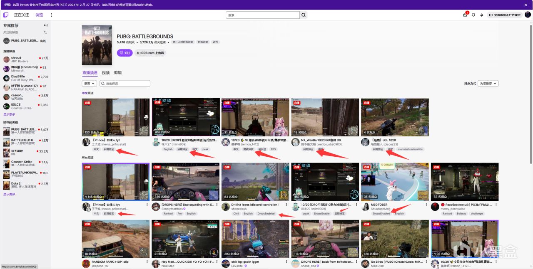The height and width of the screenshot is (269, 533).
Task: Open the notifications inbox with red badge
Action: [466, 15]
